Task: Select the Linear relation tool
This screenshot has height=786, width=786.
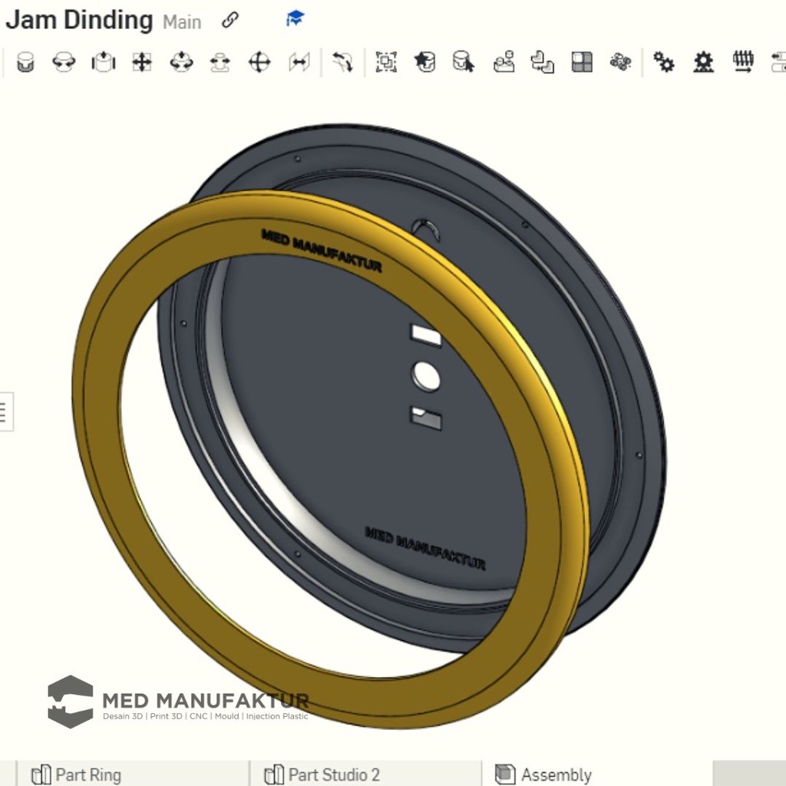Action: point(778,62)
